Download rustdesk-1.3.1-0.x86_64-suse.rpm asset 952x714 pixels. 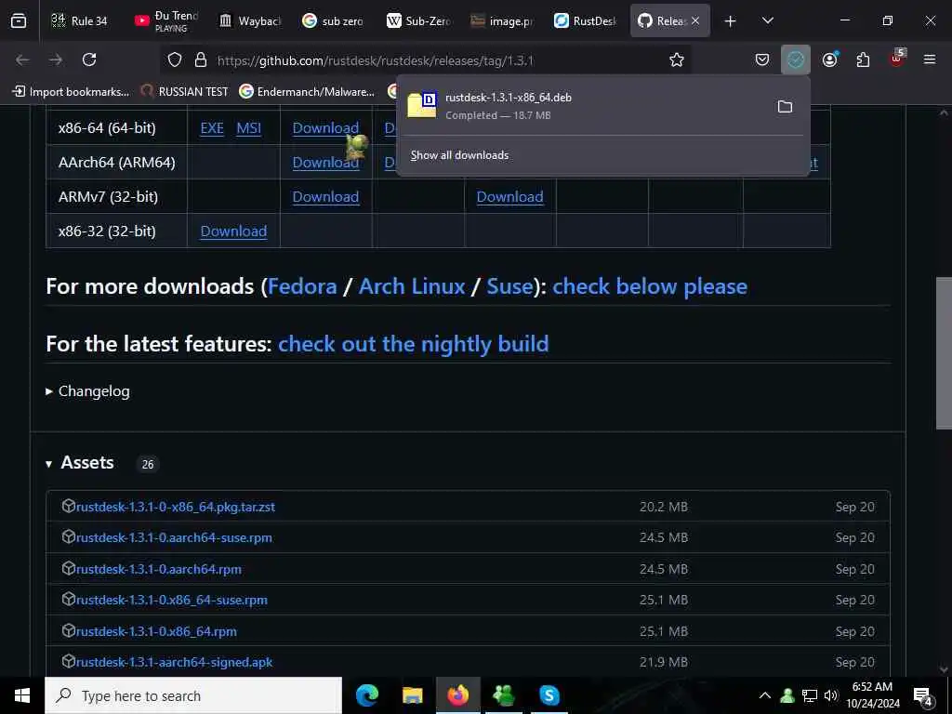(172, 601)
